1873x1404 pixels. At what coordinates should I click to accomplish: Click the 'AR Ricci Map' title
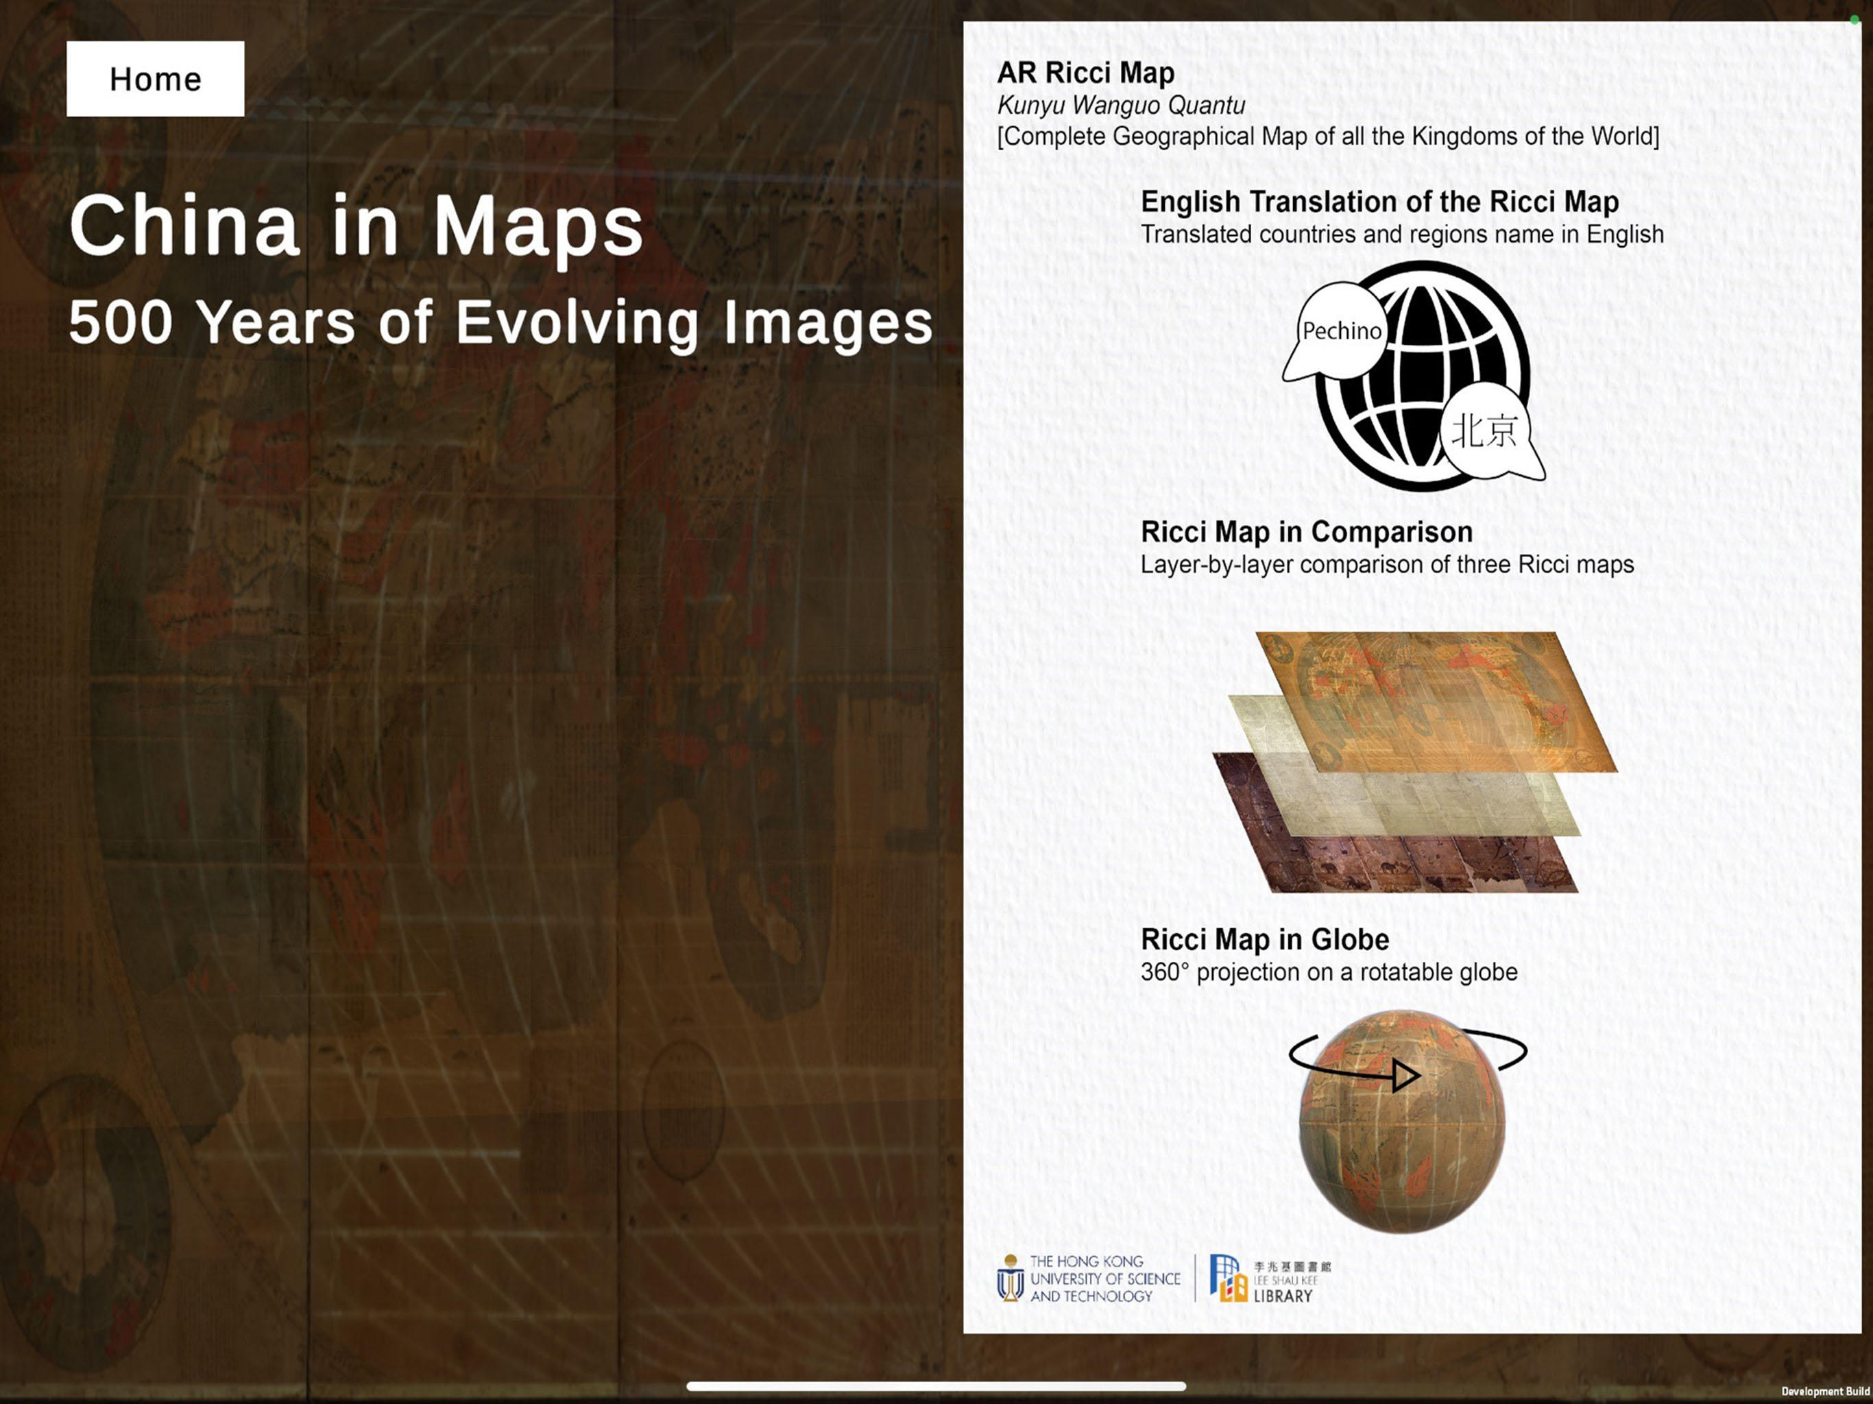pos(1085,73)
